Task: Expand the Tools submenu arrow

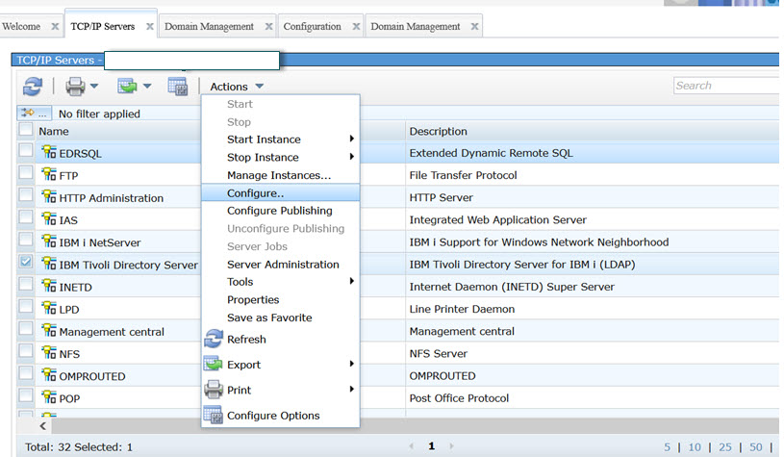Action: [x=351, y=282]
